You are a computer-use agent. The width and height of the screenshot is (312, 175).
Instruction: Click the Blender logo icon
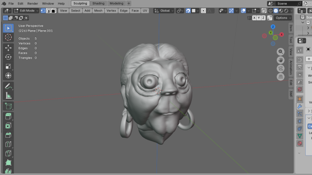tap(4, 4)
